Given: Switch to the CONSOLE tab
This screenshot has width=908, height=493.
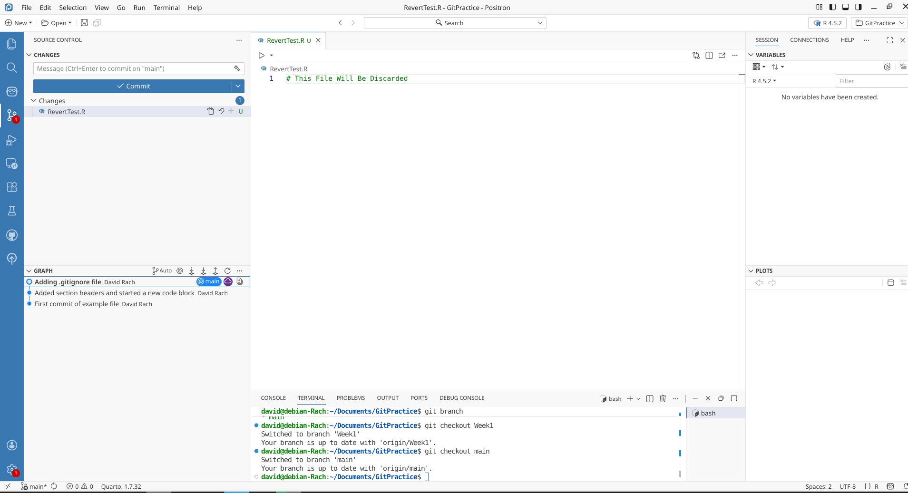Looking at the screenshot, I should coord(273,398).
